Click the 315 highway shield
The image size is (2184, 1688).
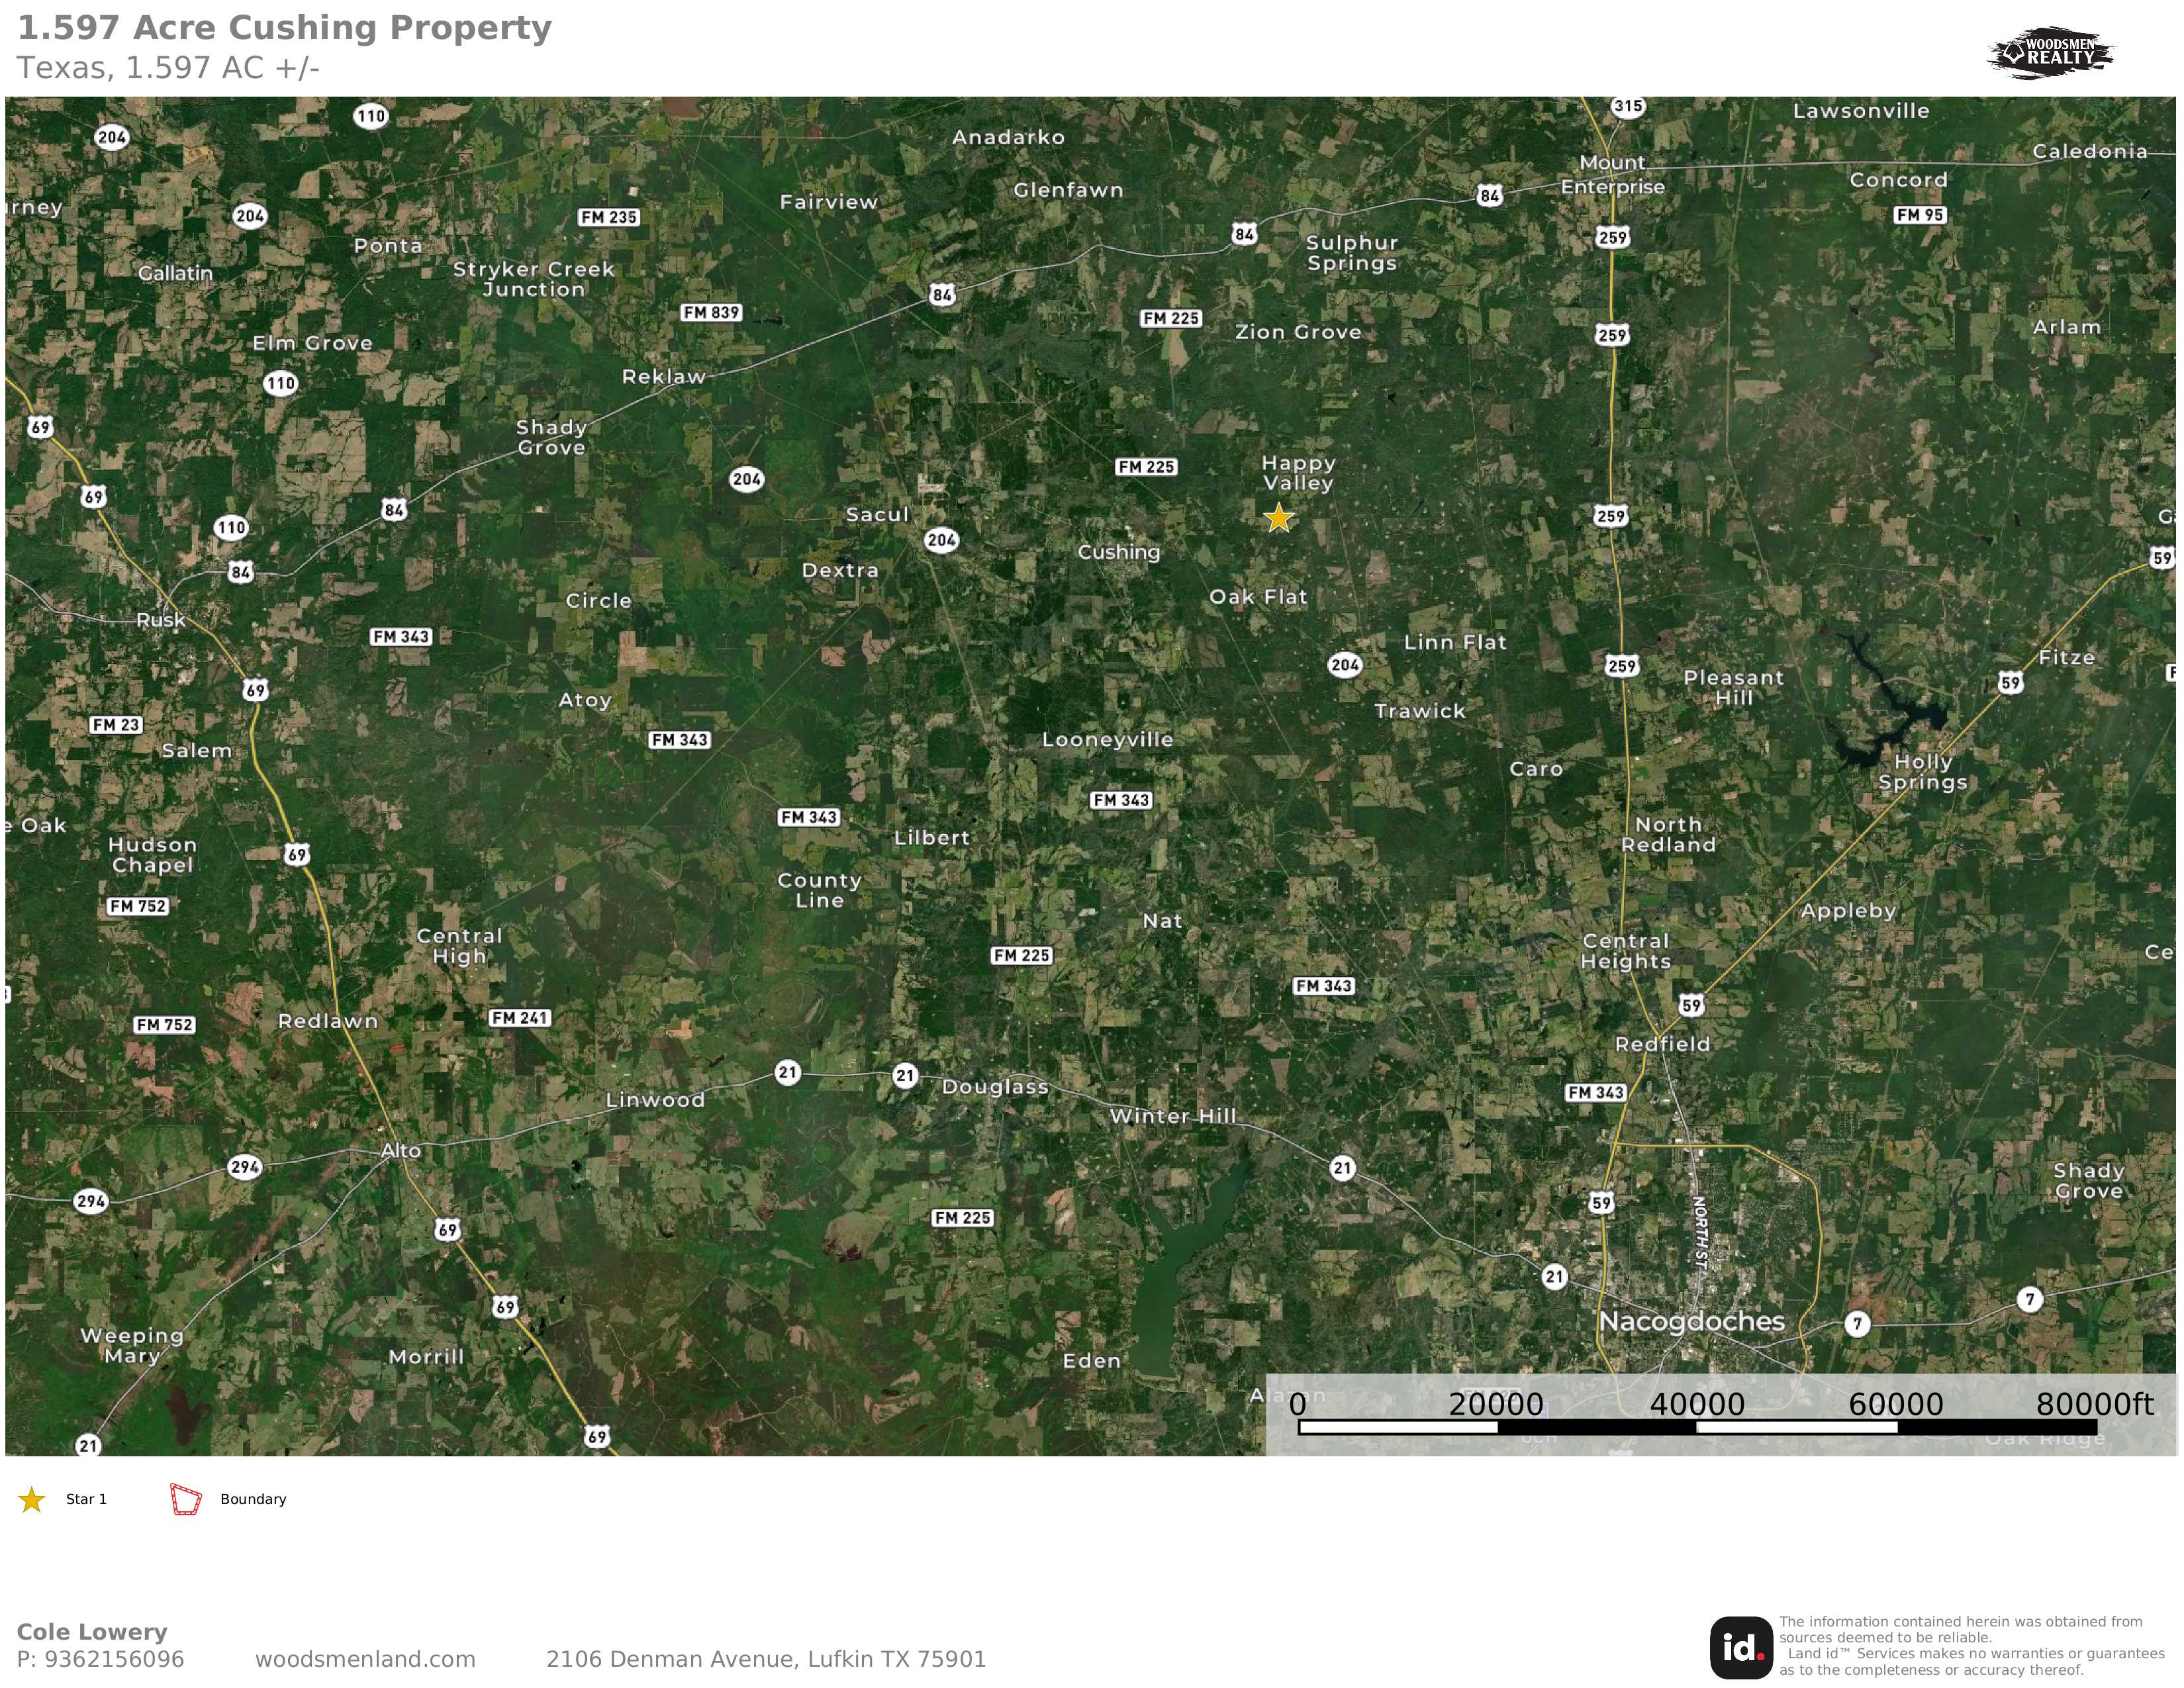pyautogui.click(x=1628, y=106)
